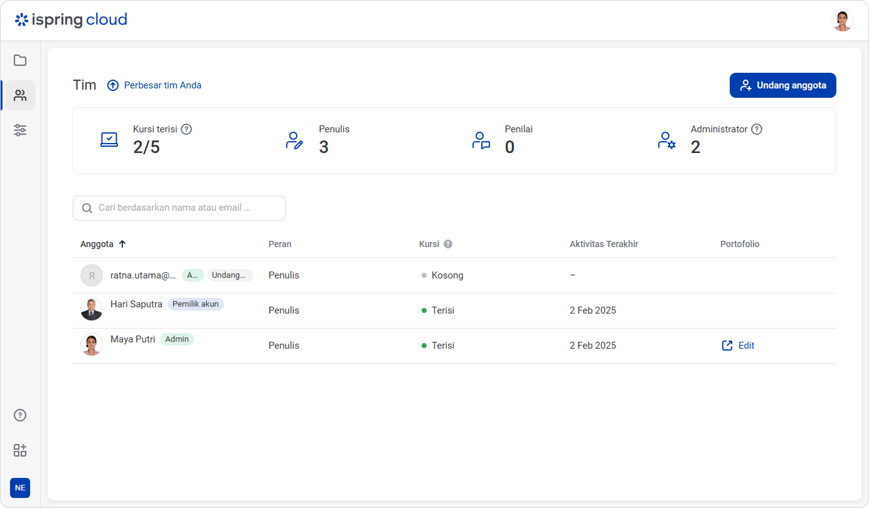Focus the search by name or email field

[x=179, y=208]
